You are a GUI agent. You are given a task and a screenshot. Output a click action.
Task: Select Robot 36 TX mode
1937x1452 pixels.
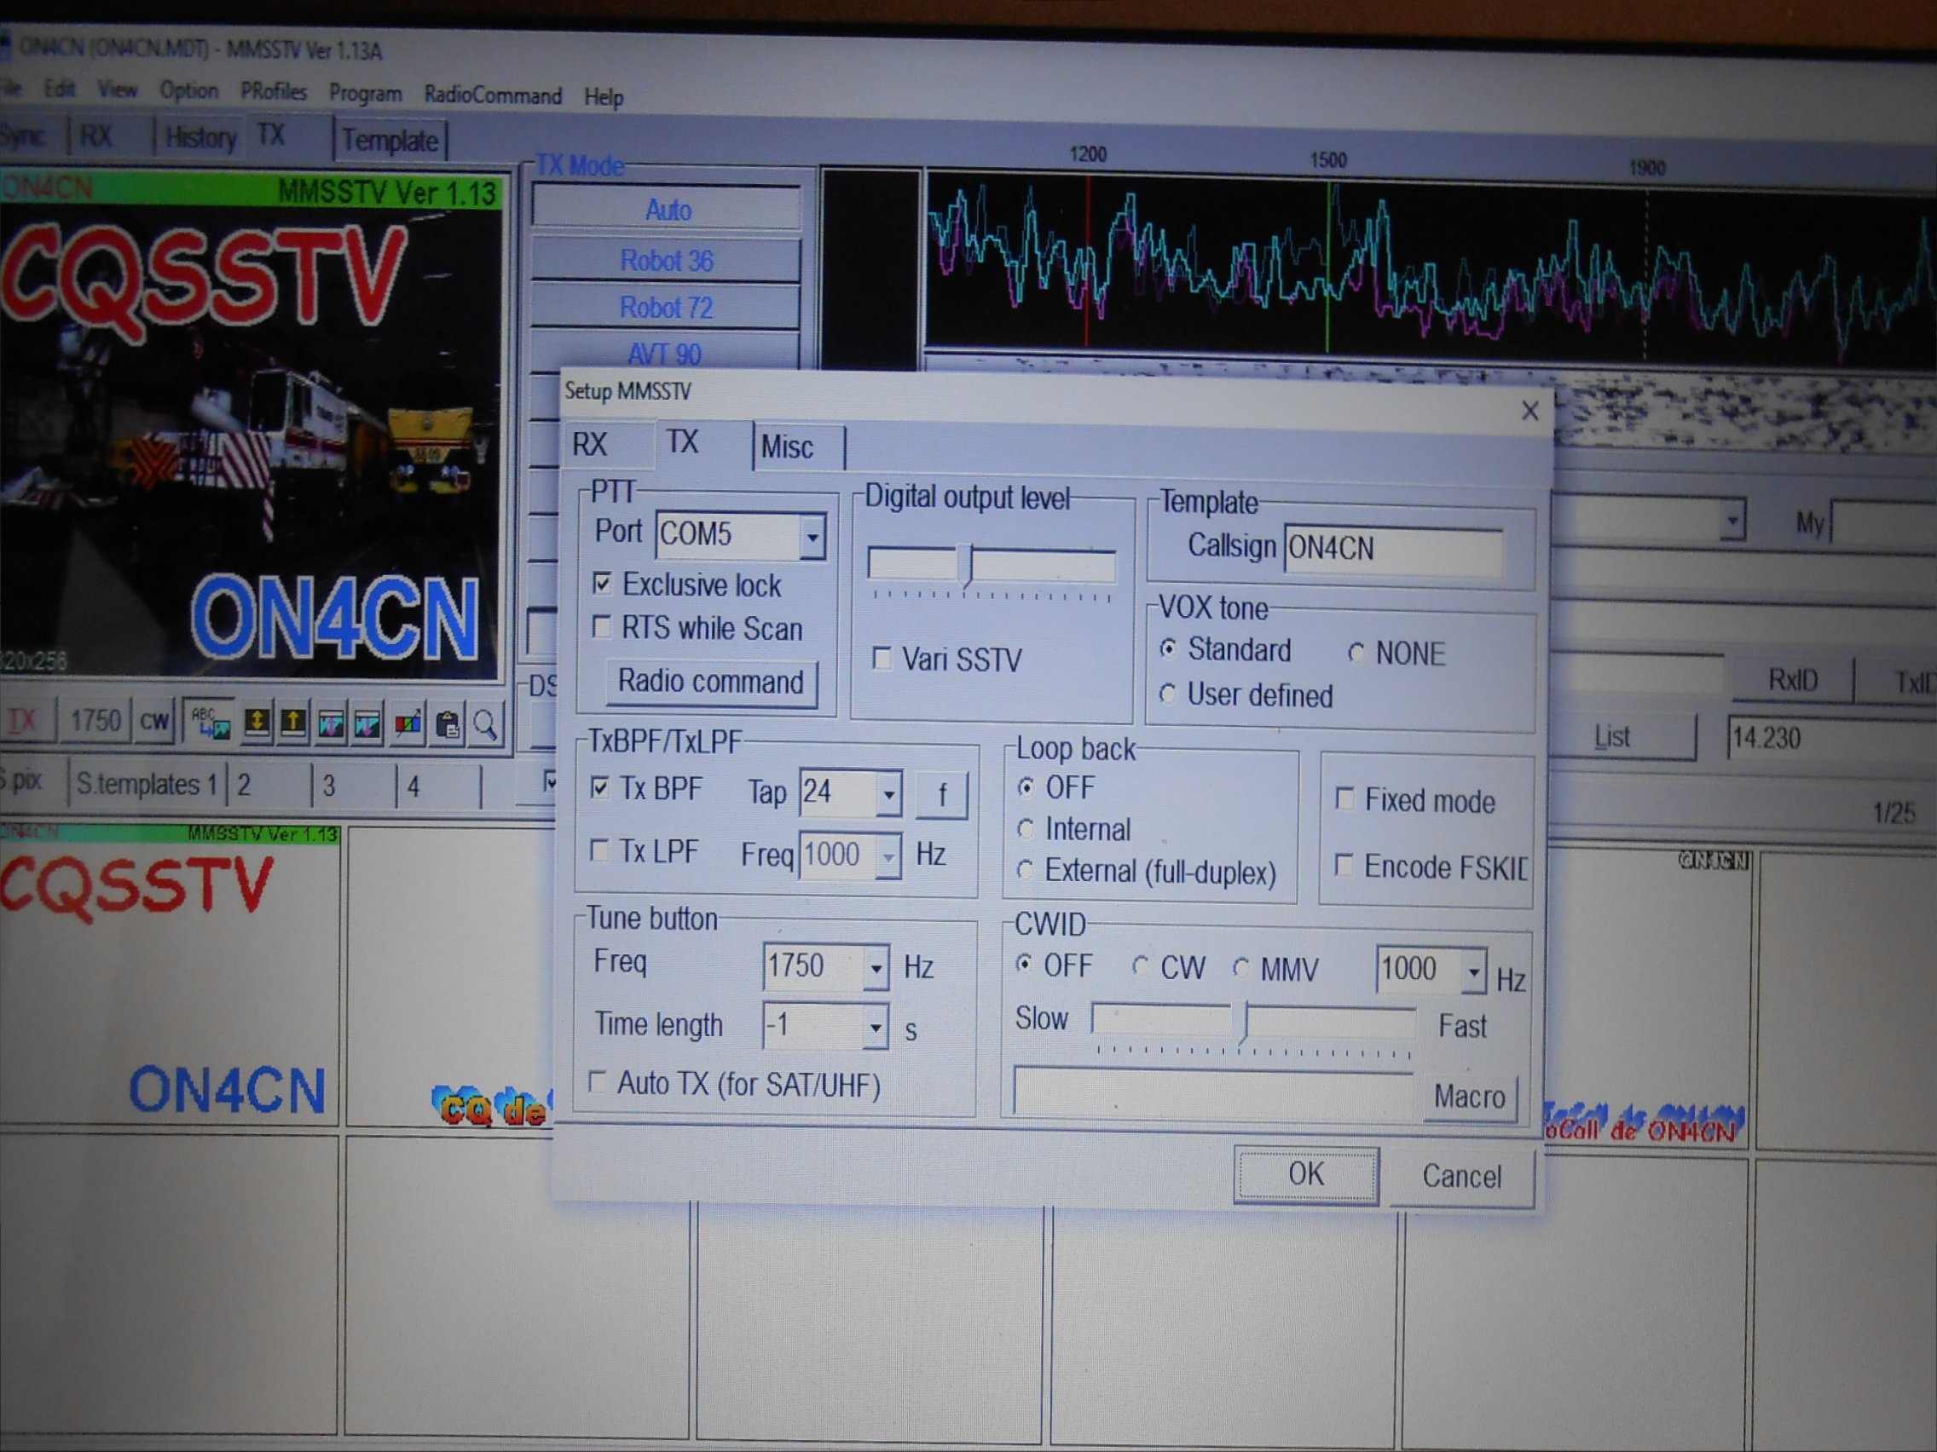pos(667,260)
